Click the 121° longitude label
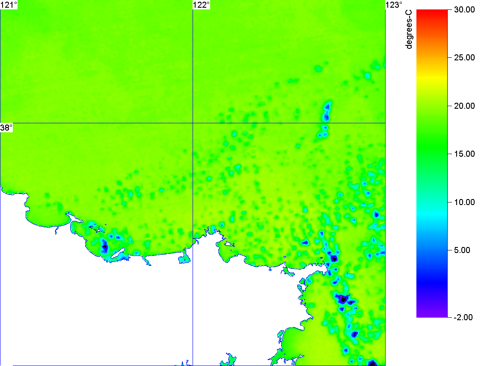This screenshot has width=499, height=366. click(x=9, y=5)
